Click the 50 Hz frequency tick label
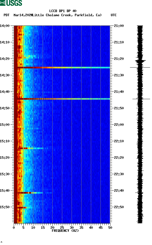This screenshot has height=245, width=152. pyautogui.click(x=110, y=228)
